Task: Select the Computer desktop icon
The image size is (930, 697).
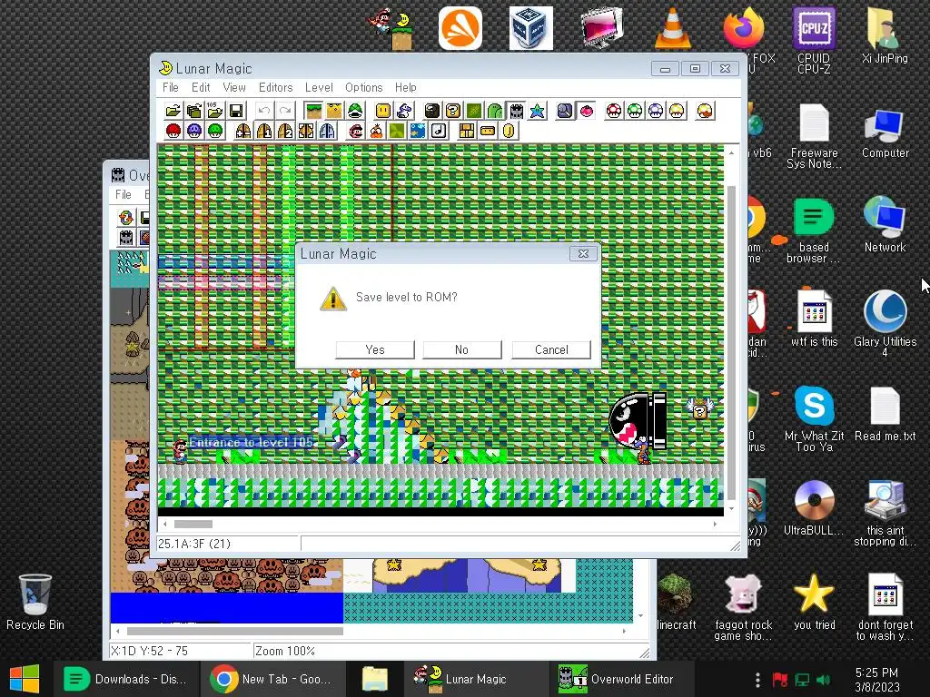Action: [885, 132]
